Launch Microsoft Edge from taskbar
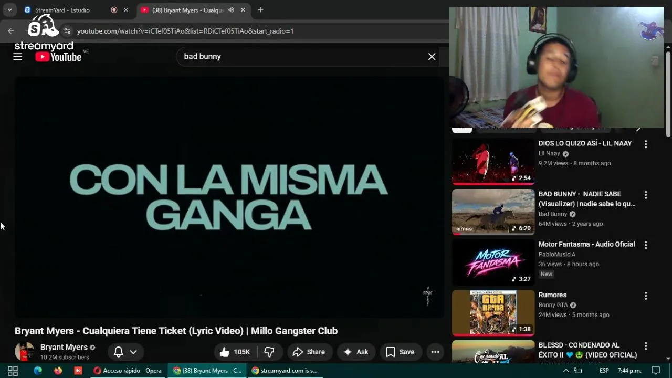This screenshot has width=672, height=378. pos(38,371)
